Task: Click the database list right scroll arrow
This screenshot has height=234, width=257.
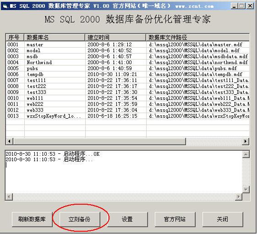Action: coord(246,141)
